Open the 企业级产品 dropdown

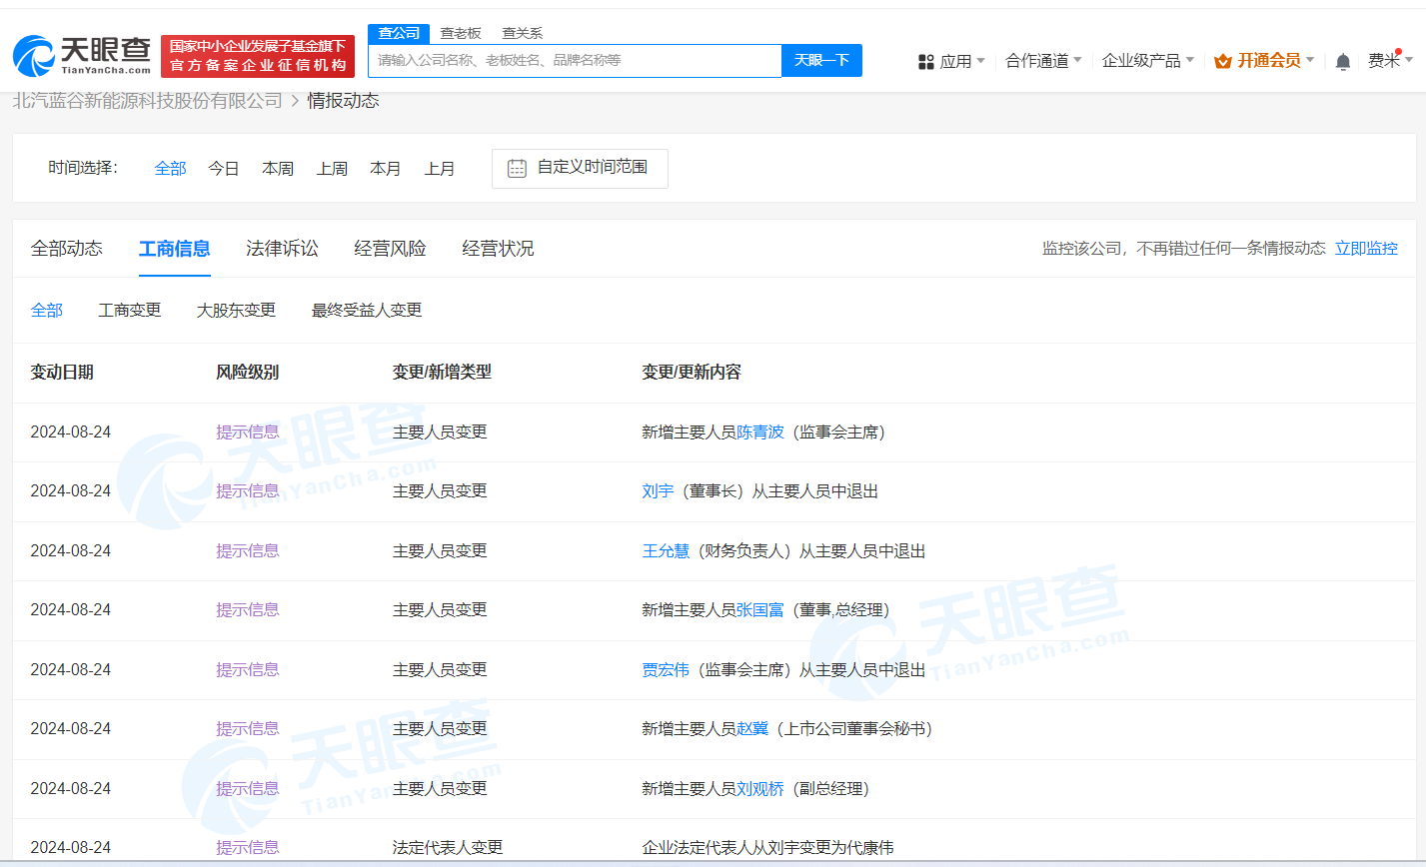(1147, 60)
